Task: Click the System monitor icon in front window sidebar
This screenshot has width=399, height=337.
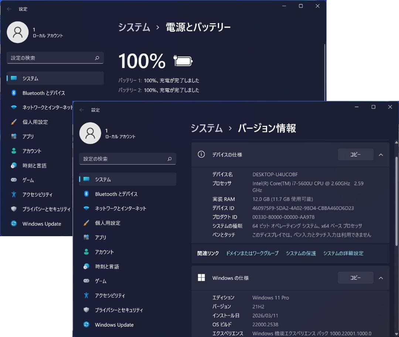Action: coord(86,179)
